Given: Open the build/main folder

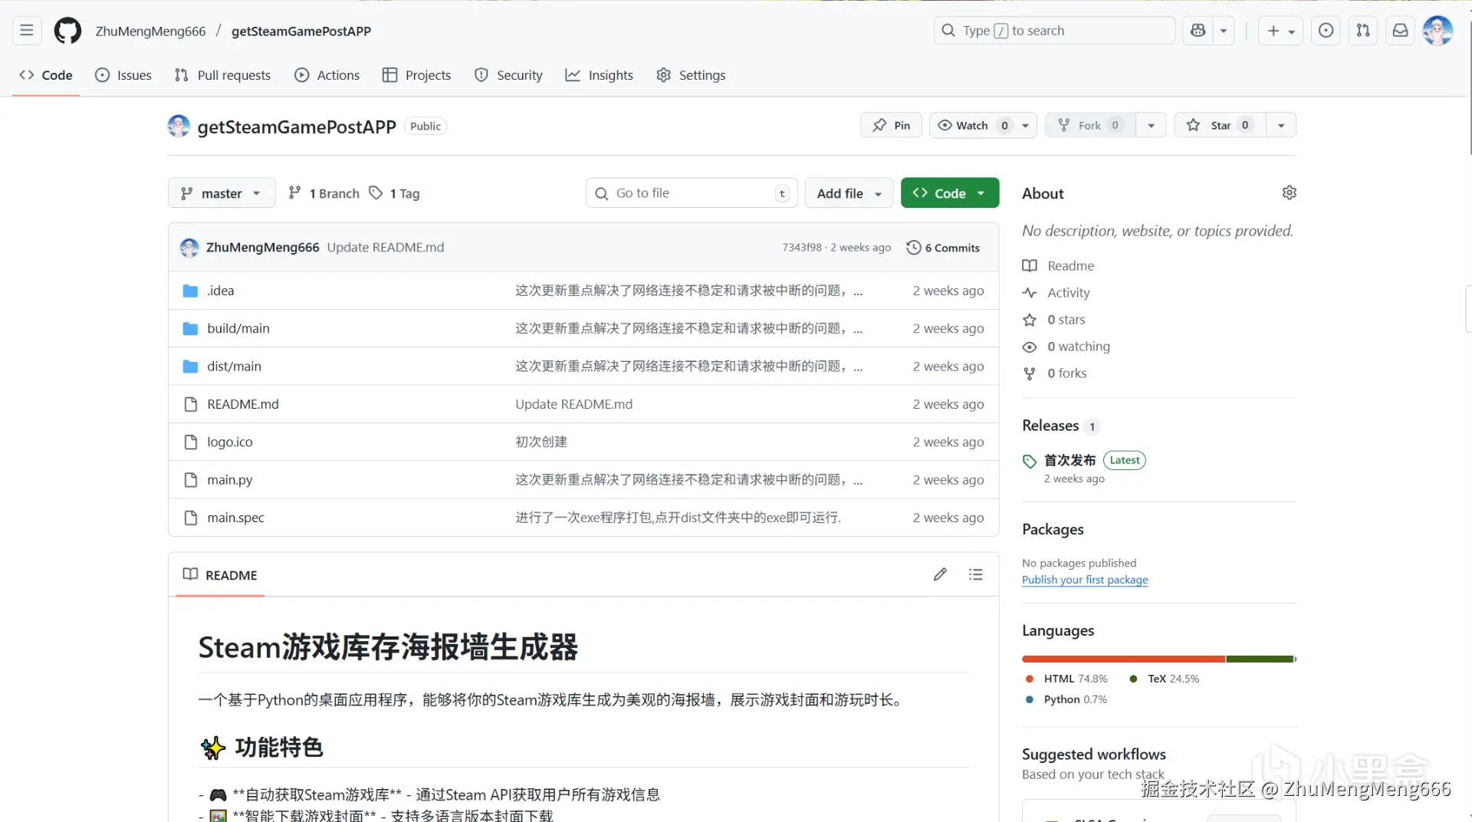Looking at the screenshot, I should (238, 328).
